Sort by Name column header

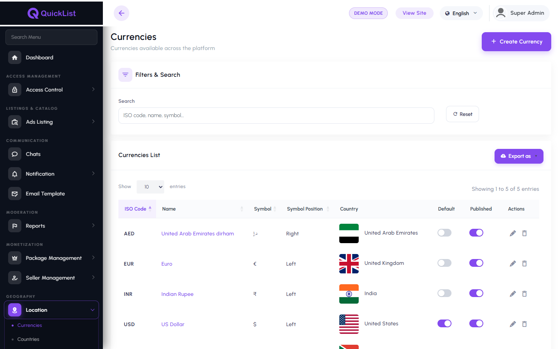point(202,209)
